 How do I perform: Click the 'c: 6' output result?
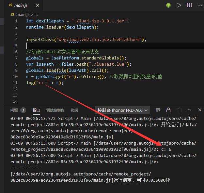point(166,149)
